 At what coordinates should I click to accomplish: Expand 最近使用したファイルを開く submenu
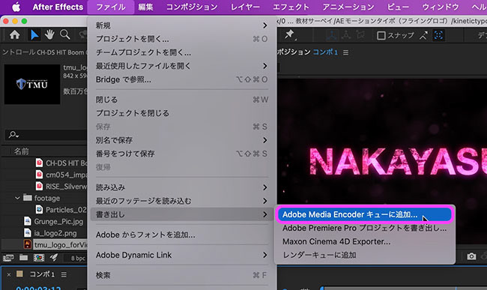click(x=182, y=66)
